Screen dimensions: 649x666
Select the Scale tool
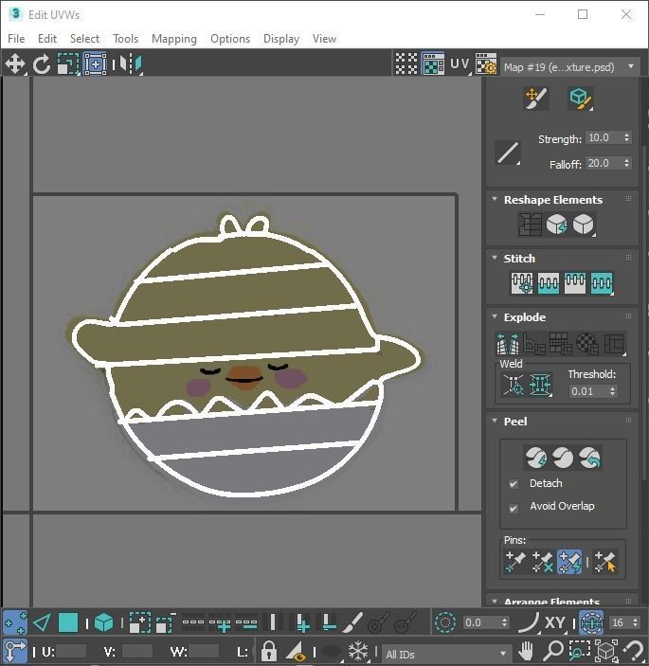[x=68, y=64]
